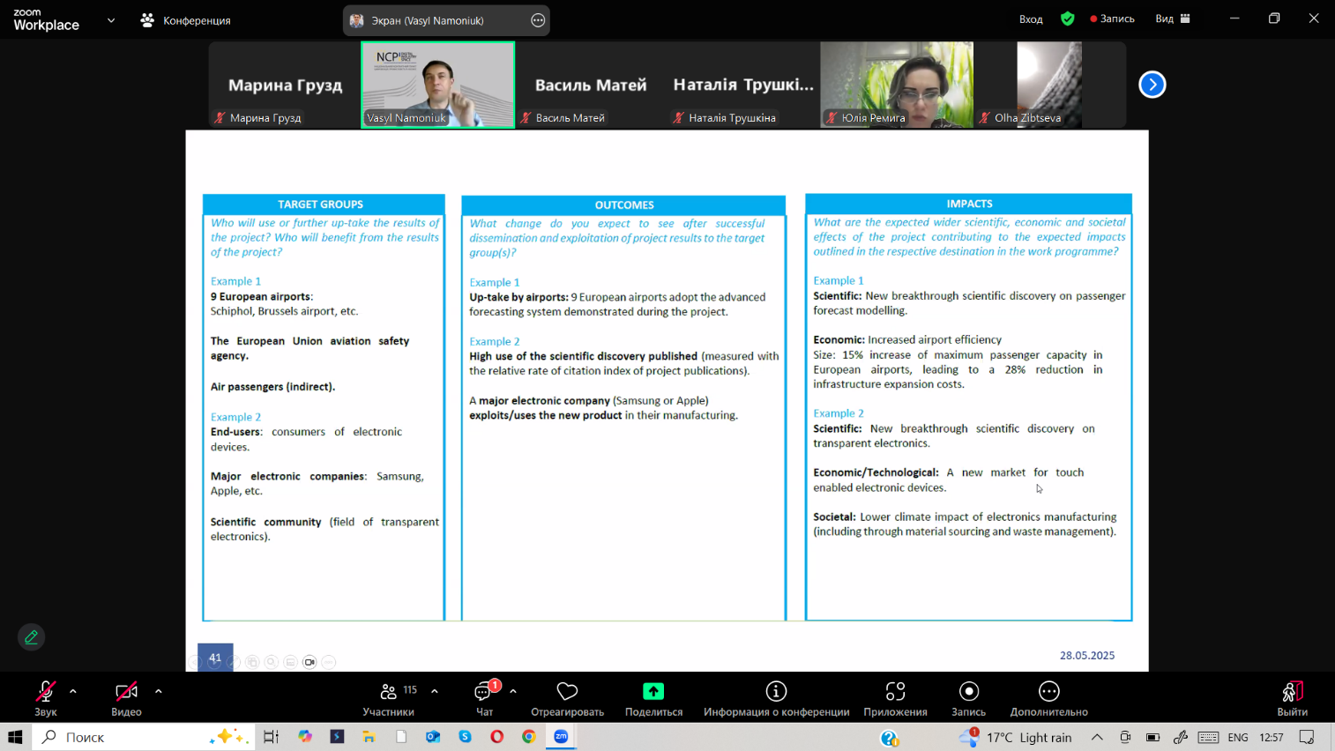This screenshot has height=751, width=1335.
Task: Open the 17°C Light rain weather widget
Action: [x=1016, y=737]
